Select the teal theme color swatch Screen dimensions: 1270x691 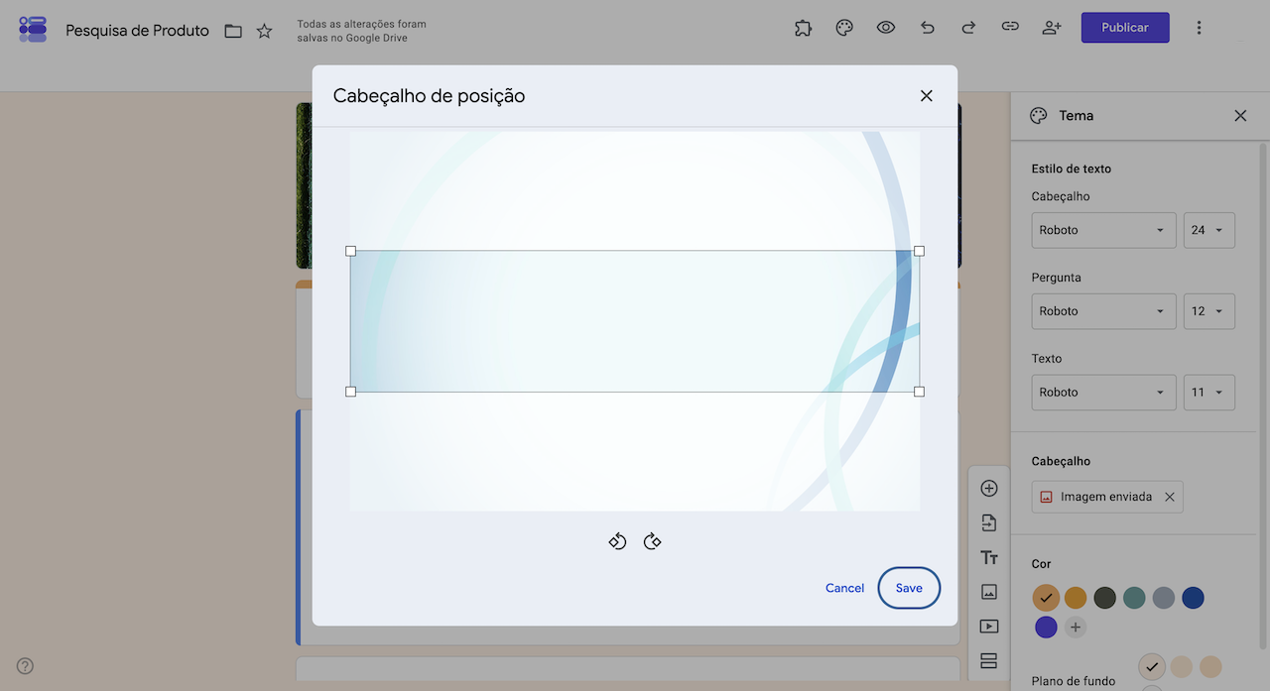(1134, 598)
